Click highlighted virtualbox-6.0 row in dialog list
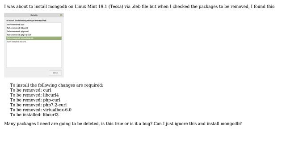Viewport: 286px width, 161px height. click(x=34, y=38)
